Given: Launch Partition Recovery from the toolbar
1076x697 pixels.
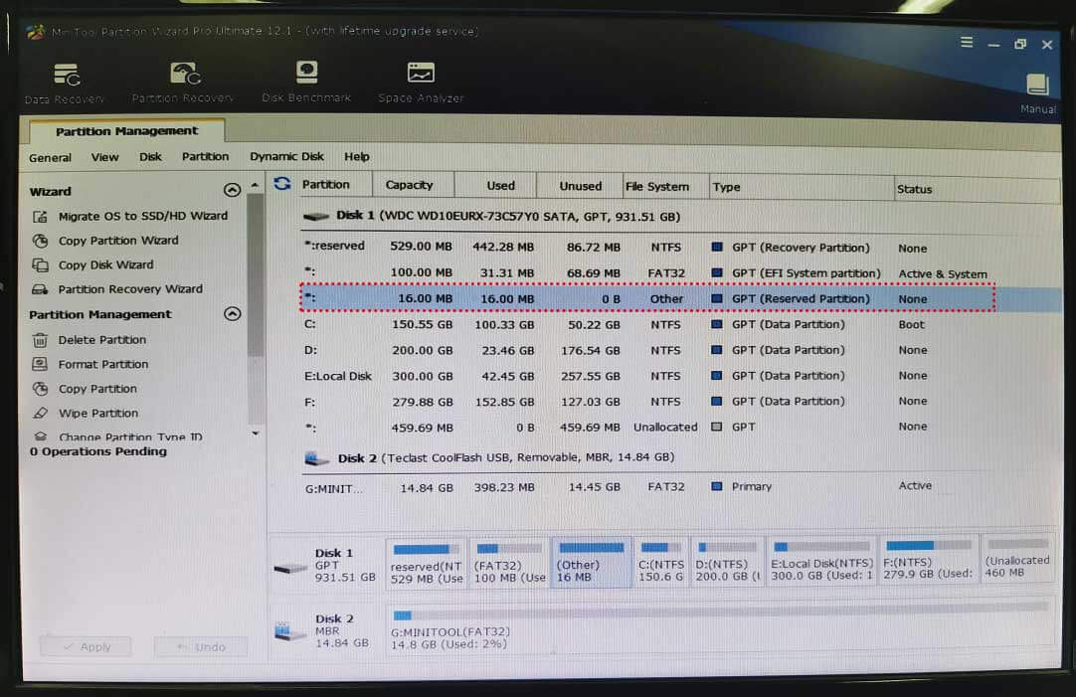Looking at the screenshot, I should [182, 82].
